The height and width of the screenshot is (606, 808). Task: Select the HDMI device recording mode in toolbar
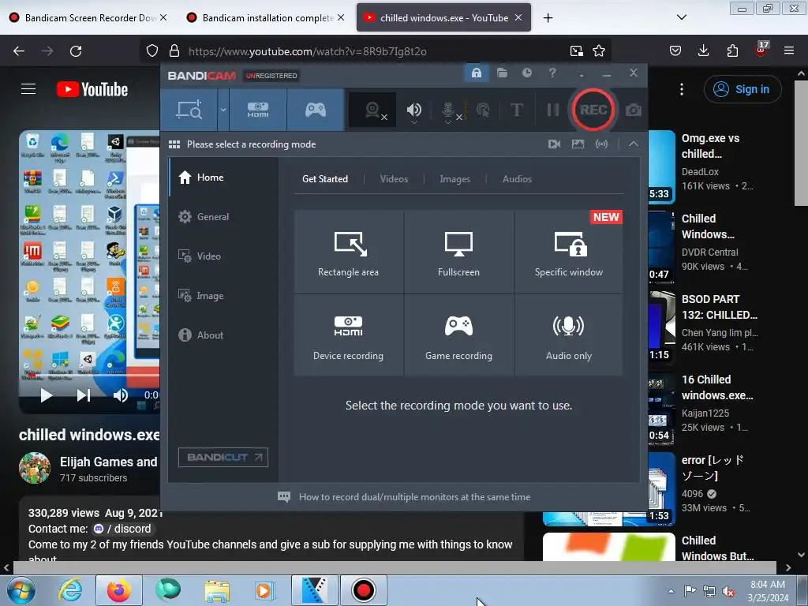point(258,110)
